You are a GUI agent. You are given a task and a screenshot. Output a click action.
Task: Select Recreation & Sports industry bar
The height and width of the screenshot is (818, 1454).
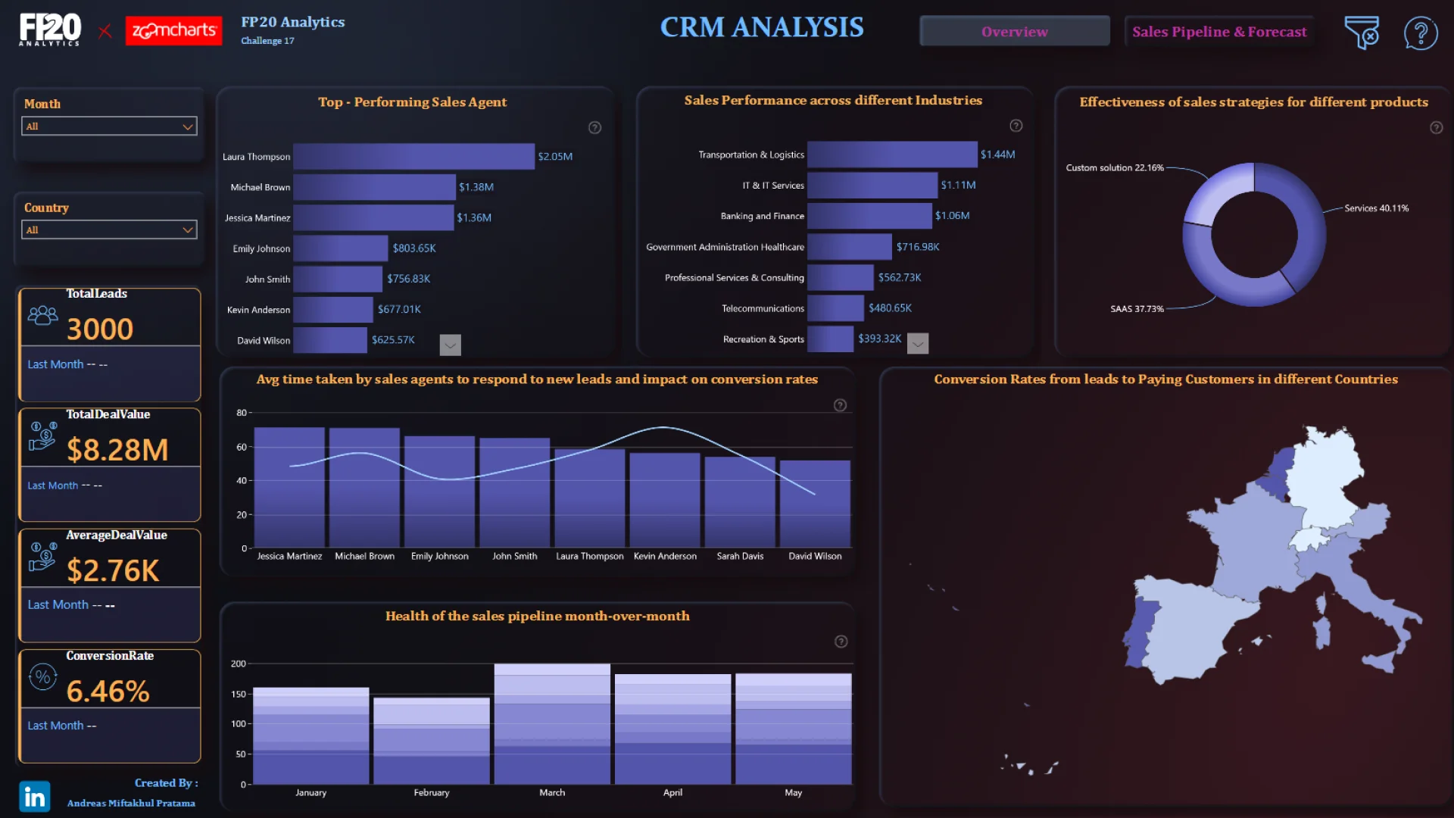(x=830, y=339)
